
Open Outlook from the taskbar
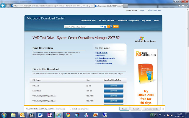(x=22, y=115)
